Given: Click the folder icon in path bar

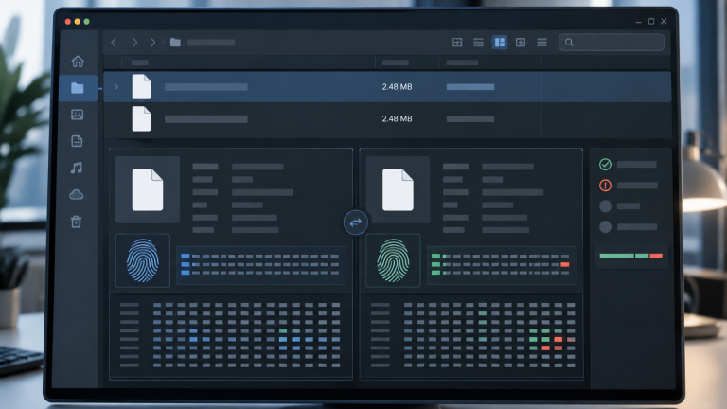Looking at the screenshot, I should point(175,43).
